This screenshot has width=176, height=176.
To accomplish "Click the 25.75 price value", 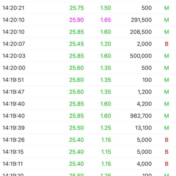I will click(x=77, y=8).
